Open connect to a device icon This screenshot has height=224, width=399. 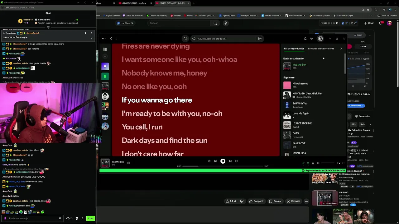coord(313,163)
